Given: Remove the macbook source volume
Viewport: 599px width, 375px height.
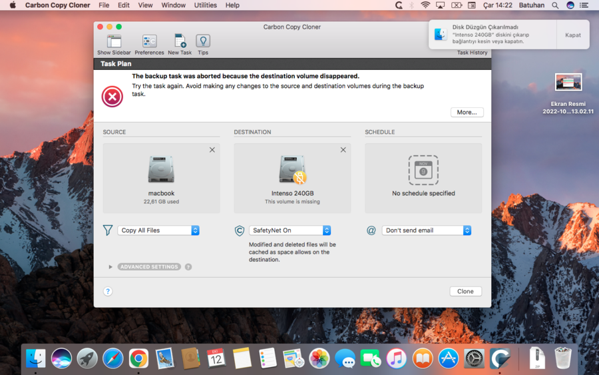Looking at the screenshot, I should pyautogui.click(x=212, y=150).
